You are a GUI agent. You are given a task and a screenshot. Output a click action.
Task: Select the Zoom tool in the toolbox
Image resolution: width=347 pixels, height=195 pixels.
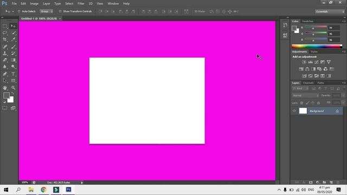tap(13, 88)
